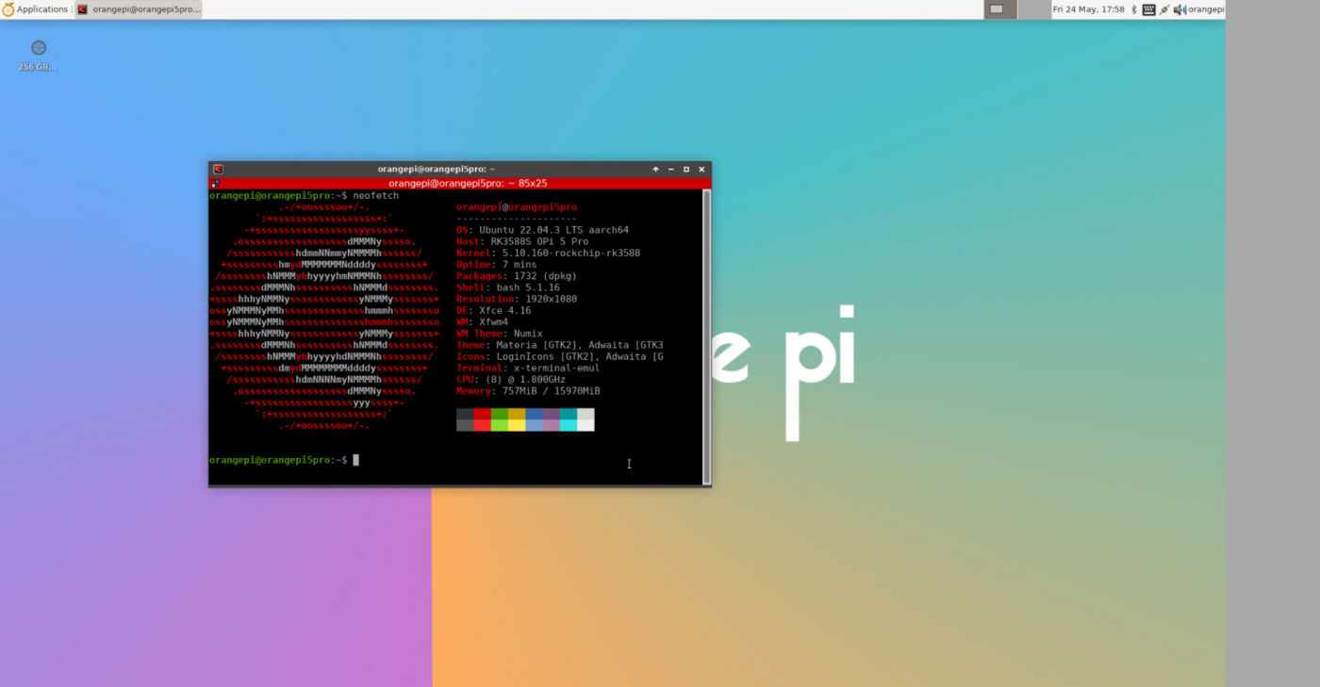Select the red terminal title tab 85x25

click(x=468, y=184)
